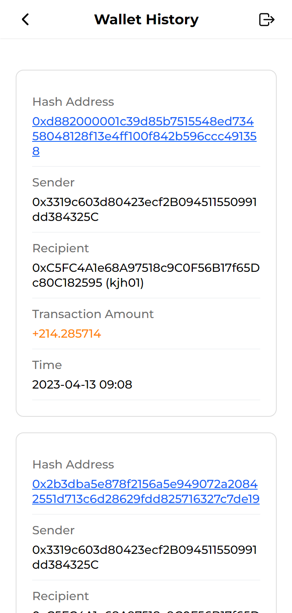Click the first card's Sender label

(x=53, y=183)
